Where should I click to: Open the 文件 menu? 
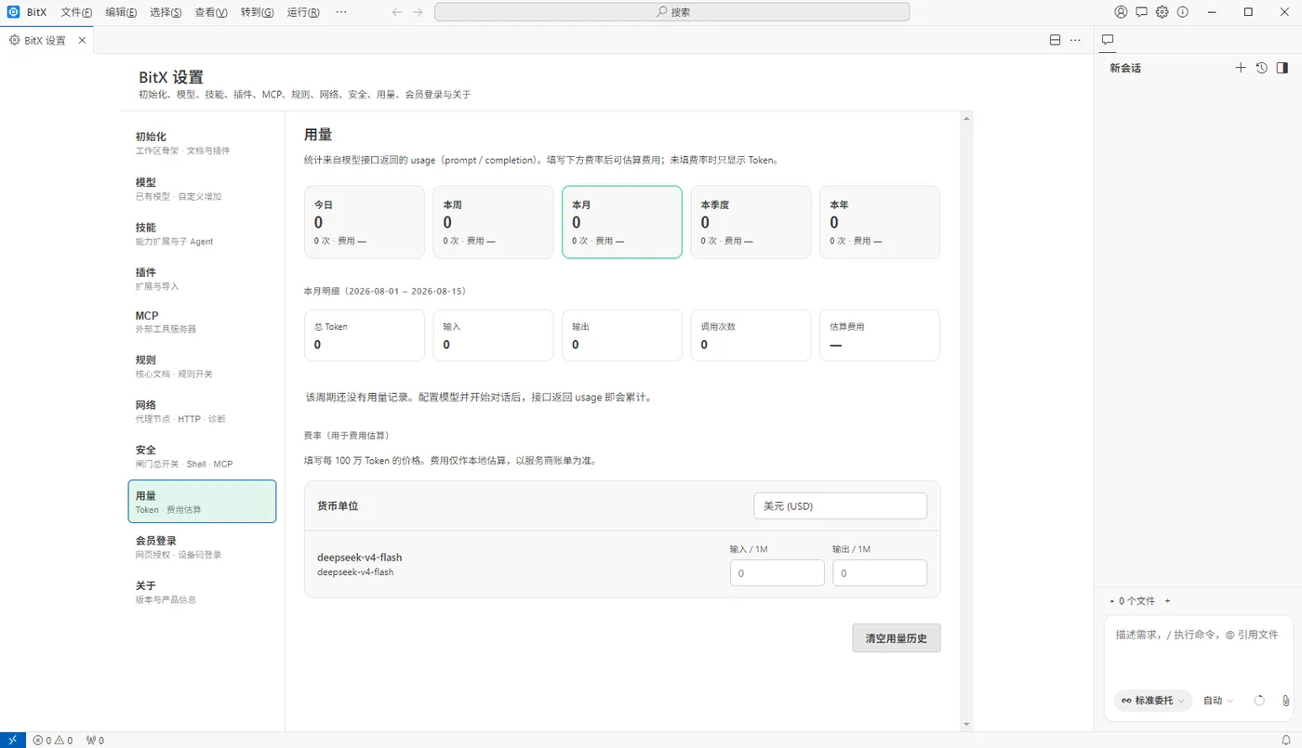76,12
